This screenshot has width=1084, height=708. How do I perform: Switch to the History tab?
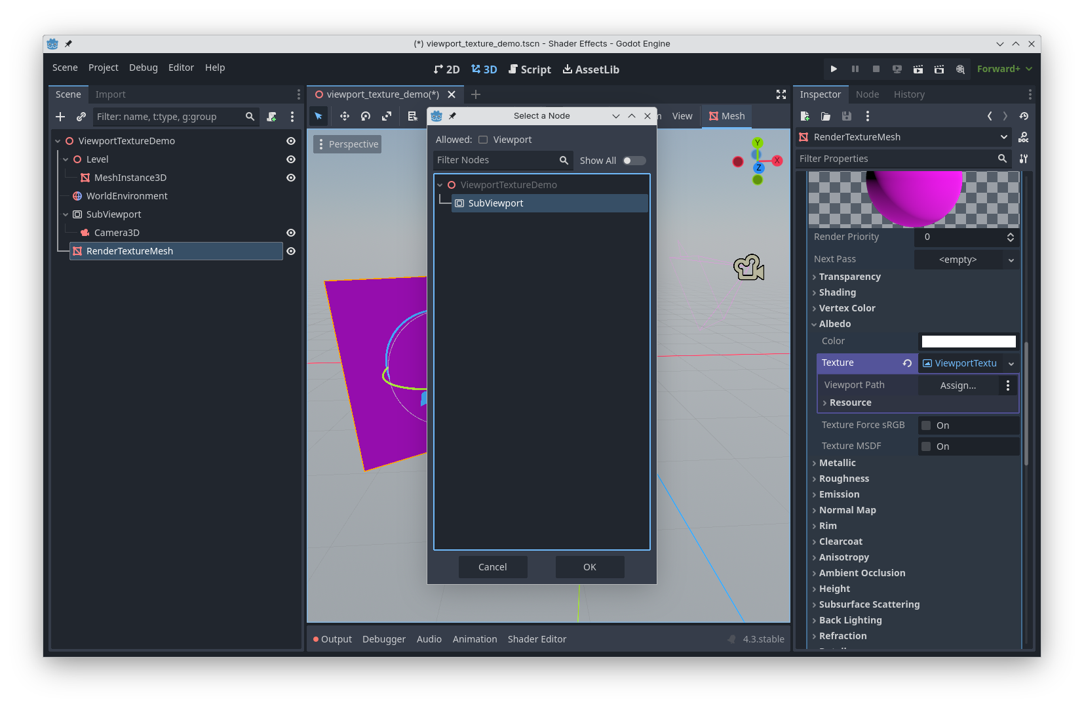(x=909, y=94)
